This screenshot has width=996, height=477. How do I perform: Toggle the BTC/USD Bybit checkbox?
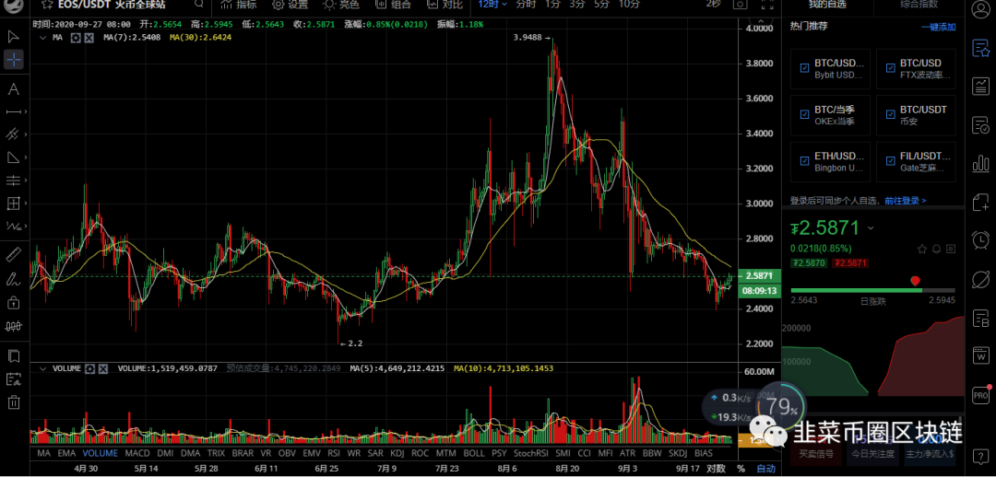coord(805,67)
